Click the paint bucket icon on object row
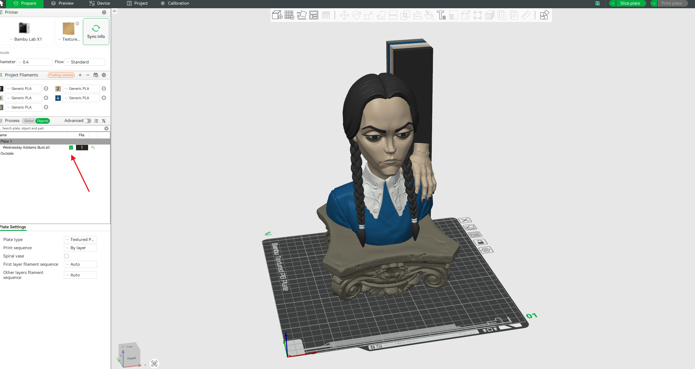Viewport: 695px width, 369px height. (x=93, y=148)
